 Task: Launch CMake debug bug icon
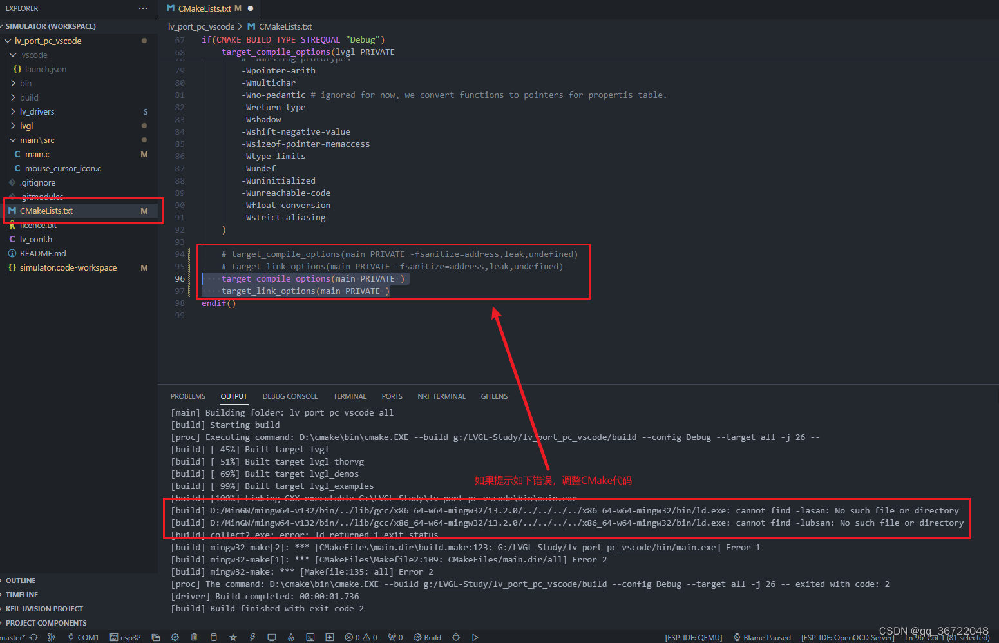click(455, 637)
